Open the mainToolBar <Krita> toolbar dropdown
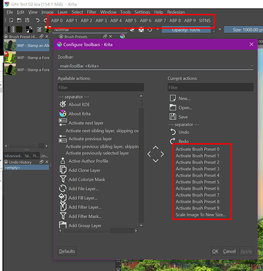 (156, 66)
